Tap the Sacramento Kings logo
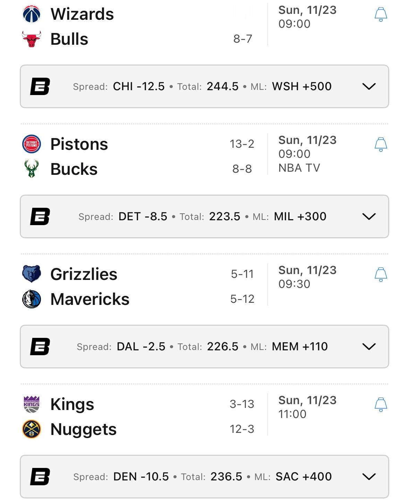This screenshot has width=409, height=504. (32, 404)
